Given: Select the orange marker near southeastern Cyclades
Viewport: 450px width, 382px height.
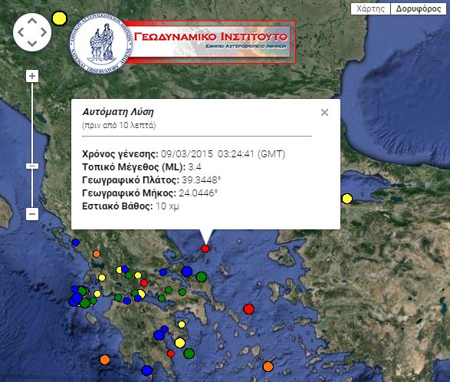Looking at the screenshot, I should click(268, 367).
